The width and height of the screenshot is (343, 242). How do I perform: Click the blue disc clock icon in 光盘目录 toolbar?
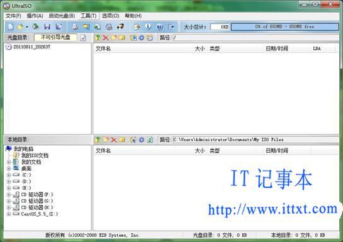[133, 38]
